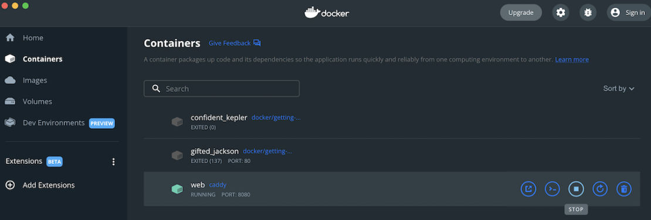Click the Give Feedback chat icon
Screen dimensions: 651x220
[x=257, y=43]
